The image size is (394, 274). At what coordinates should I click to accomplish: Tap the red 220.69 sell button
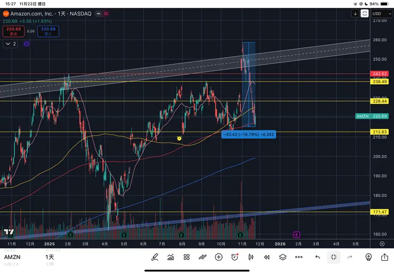click(x=13, y=31)
